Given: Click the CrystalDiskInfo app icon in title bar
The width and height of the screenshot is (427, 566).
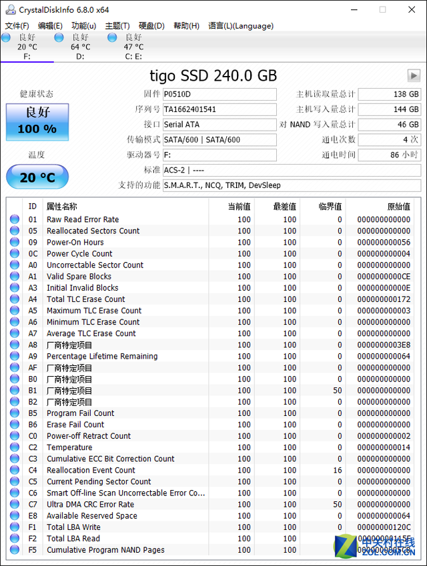Looking at the screenshot, I should coord(8,9).
